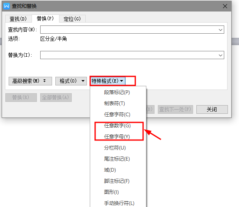239x207 pixels.
Task: Open the 格式(O) dropdown
Action: pos(71,81)
